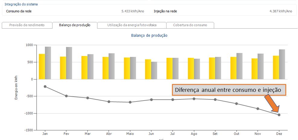
Task: Click the Out data point on the line
Action: point(236,104)
